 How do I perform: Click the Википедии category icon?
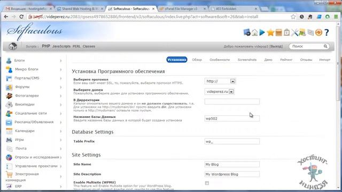[x=9, y=105]
